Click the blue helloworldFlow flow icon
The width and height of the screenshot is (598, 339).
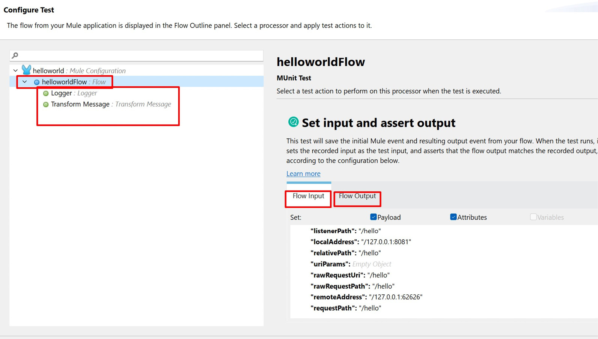[37, 82]
